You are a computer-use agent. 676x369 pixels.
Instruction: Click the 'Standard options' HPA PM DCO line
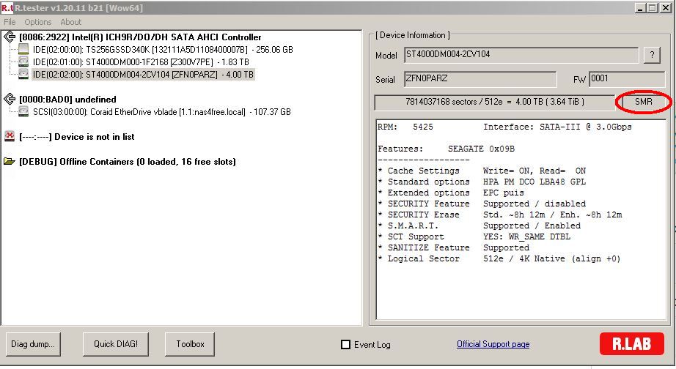click(x=482, y=182)
